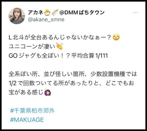Open the @akane_smne handle profile
This screenshot has width=147, height=131.
(x=46, y=20)
